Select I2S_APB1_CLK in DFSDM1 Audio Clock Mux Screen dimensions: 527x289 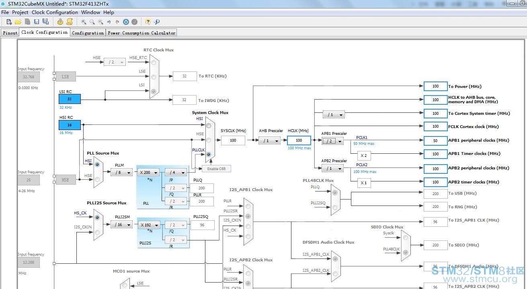(334, 259)
